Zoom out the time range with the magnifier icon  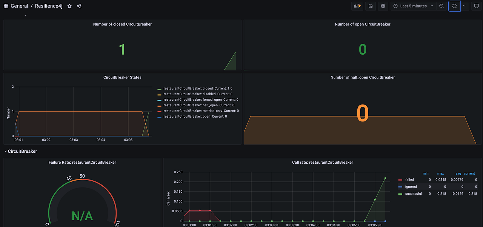click(441, 6)
